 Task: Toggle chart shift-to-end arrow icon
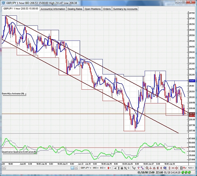tap(115, 168)
